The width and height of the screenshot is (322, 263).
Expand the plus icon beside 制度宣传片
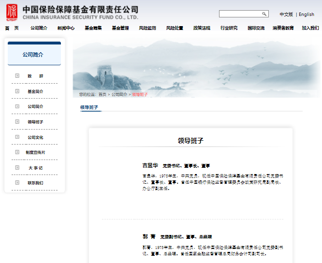pos(17,152)
